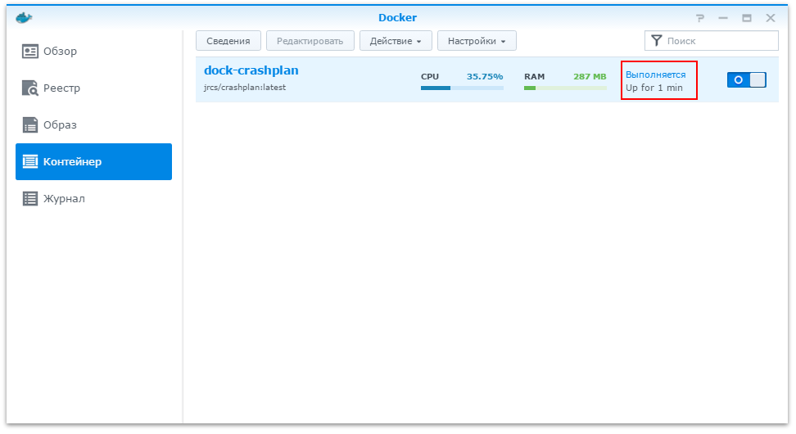Image resolution: width=796 pixels, height=434 pixels.
Task: Click the Обзор sidebar icon
Action: click(x=30, y=52)
